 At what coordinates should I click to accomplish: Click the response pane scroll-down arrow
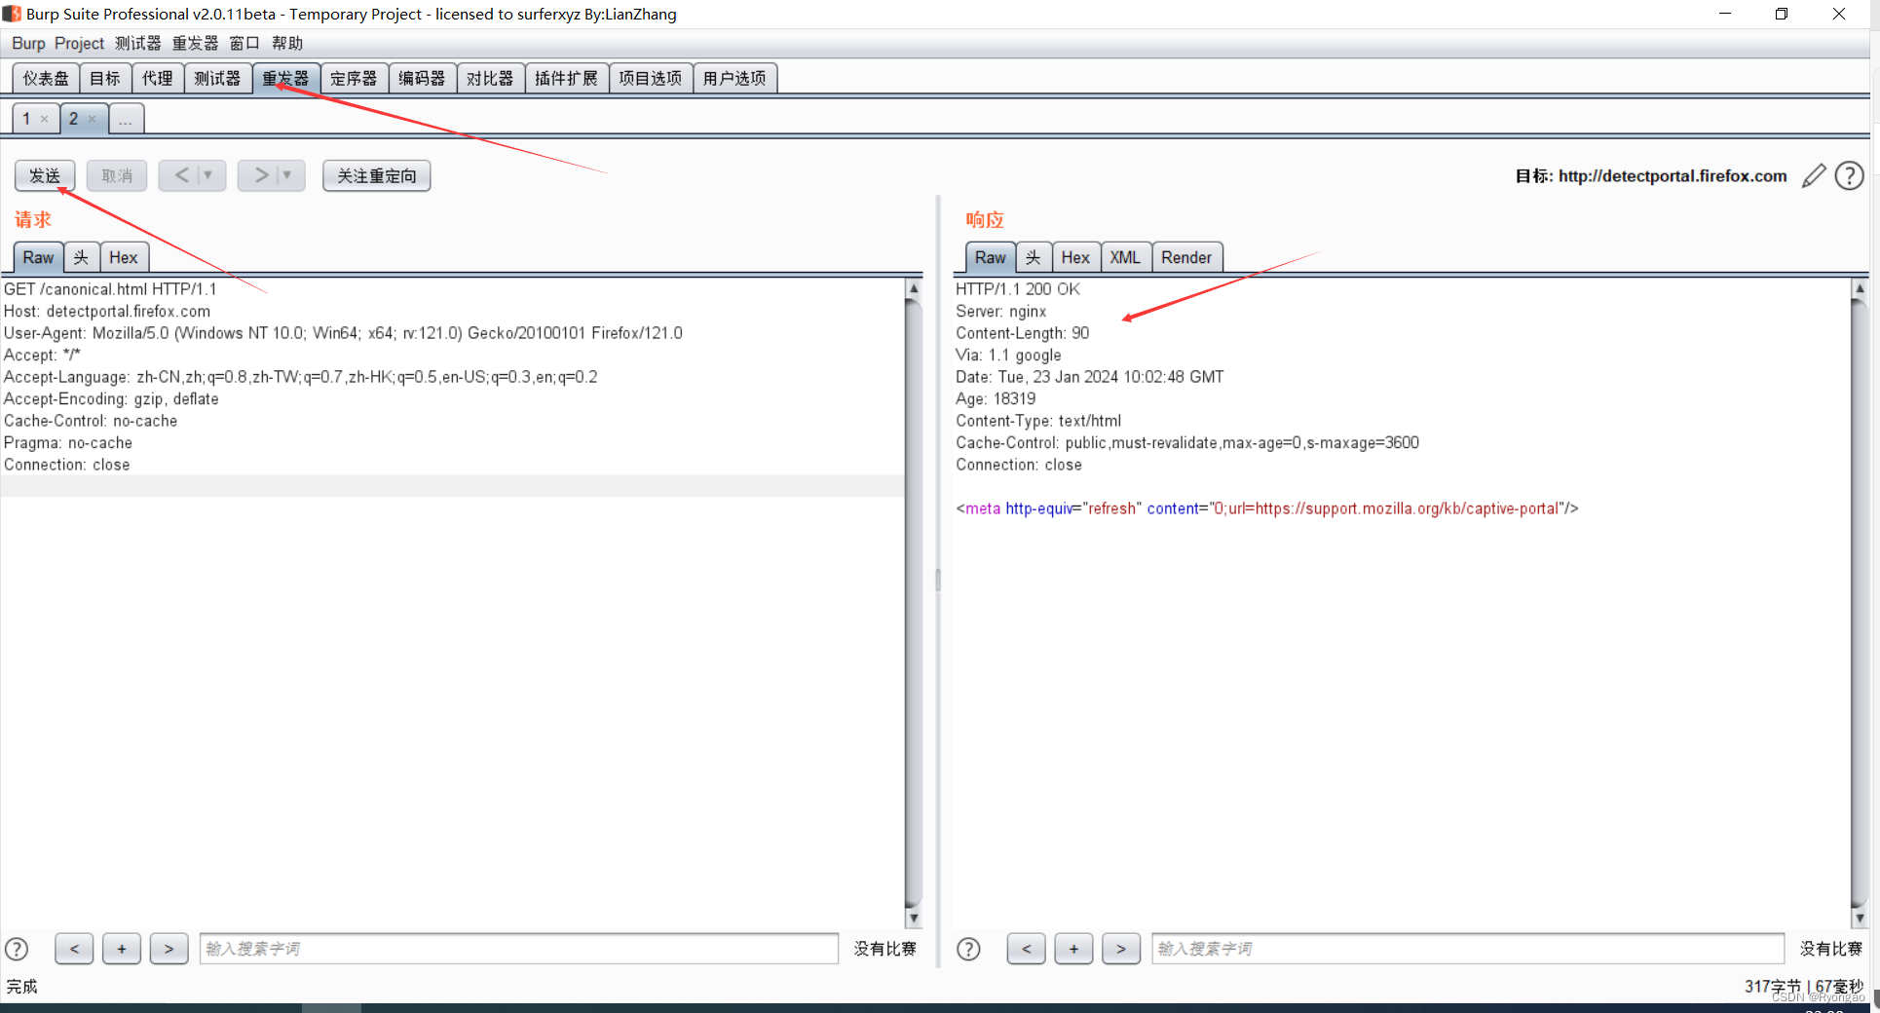(1860, 918)
